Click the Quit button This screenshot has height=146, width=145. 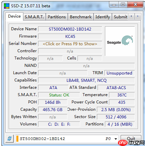[x=131, y=139]
